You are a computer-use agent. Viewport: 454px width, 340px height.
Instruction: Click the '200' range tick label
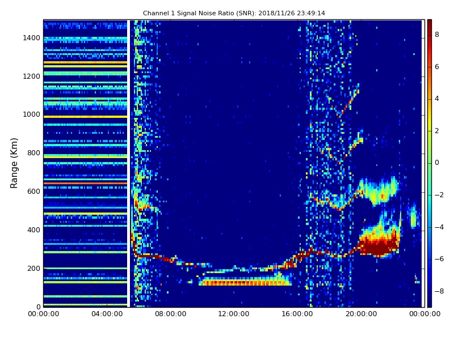pos(33,268)
